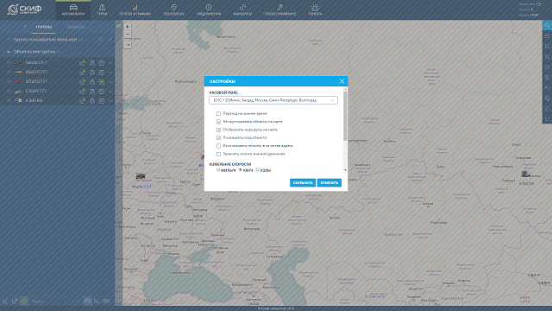This screenshot has width=552, height=311.
Task: Click the Поиск search field
Action: coord(53,301)
